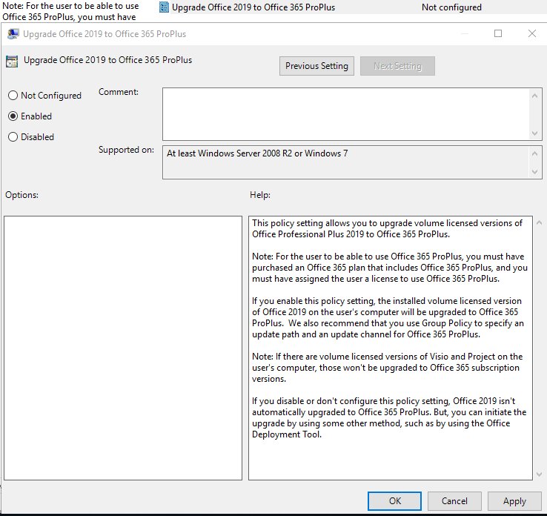The height and width of the screenshot is (516, 547).
Task: Confirm with the OK button
Action: [394, 501]
